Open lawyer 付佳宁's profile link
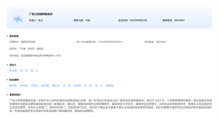 pyautogui.click(x=34, y=86)
